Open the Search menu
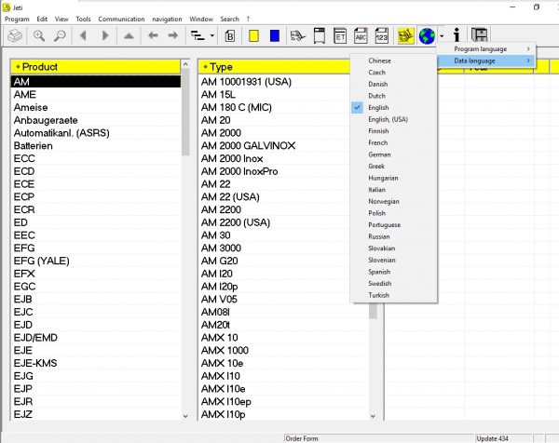This screenshot has width=559, height=443. tap(229, 19)
